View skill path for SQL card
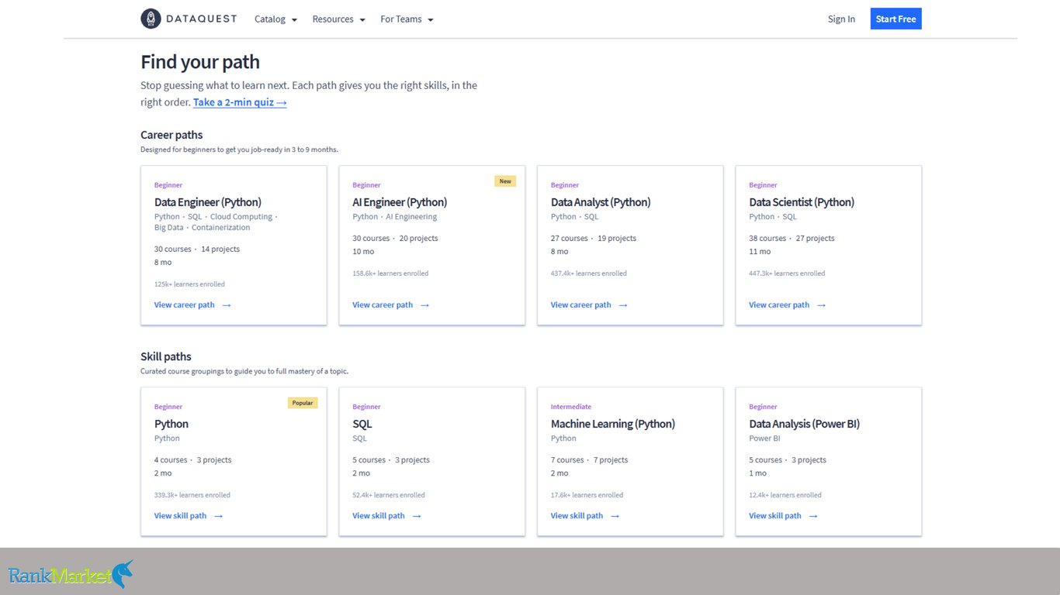The height and width of the screenshot is (595, 1060). [386, 516]
